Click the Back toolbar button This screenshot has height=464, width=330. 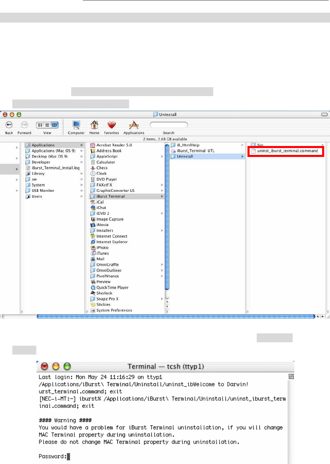(x=9, y=125)
